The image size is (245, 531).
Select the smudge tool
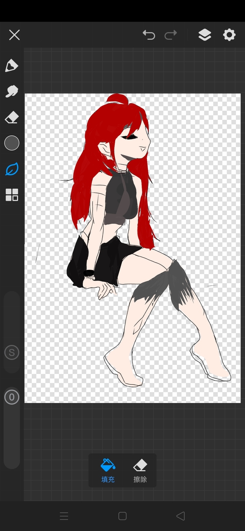click(12, 91)
